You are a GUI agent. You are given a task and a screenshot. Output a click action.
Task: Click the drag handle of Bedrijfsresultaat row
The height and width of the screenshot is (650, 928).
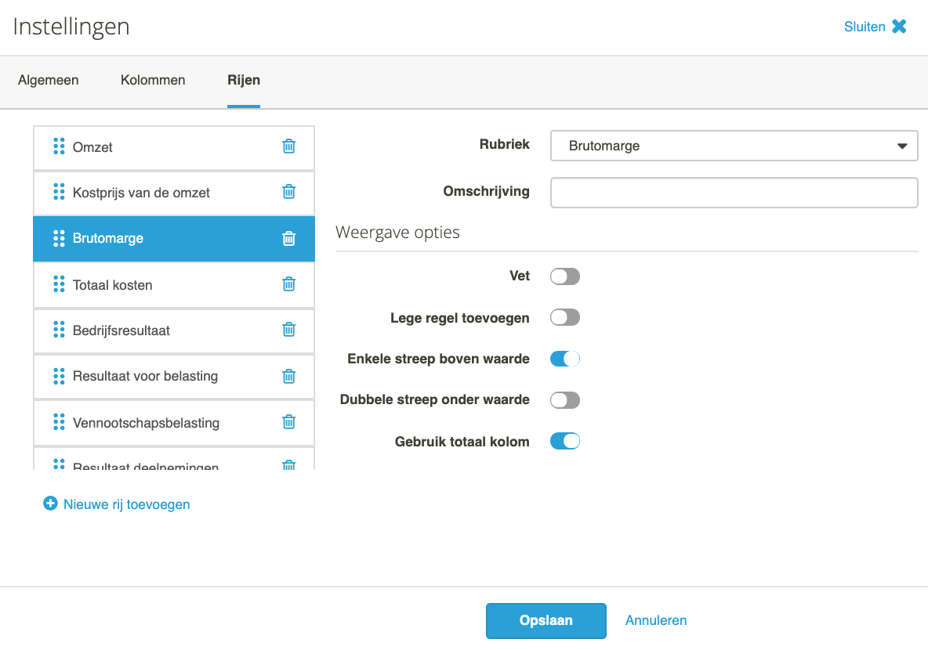tap(59, 330)
